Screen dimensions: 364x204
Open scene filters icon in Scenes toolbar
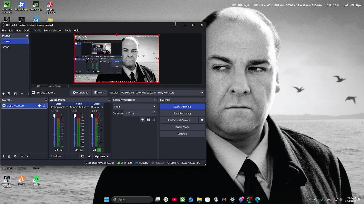(15, 94)
